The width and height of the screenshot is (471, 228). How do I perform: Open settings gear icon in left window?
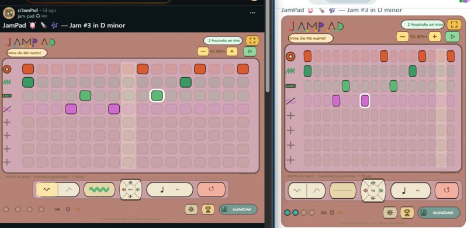191,209
